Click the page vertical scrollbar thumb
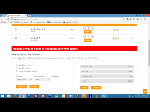The width and height of the screenshot is (150, 112). (x=149, y=53)
